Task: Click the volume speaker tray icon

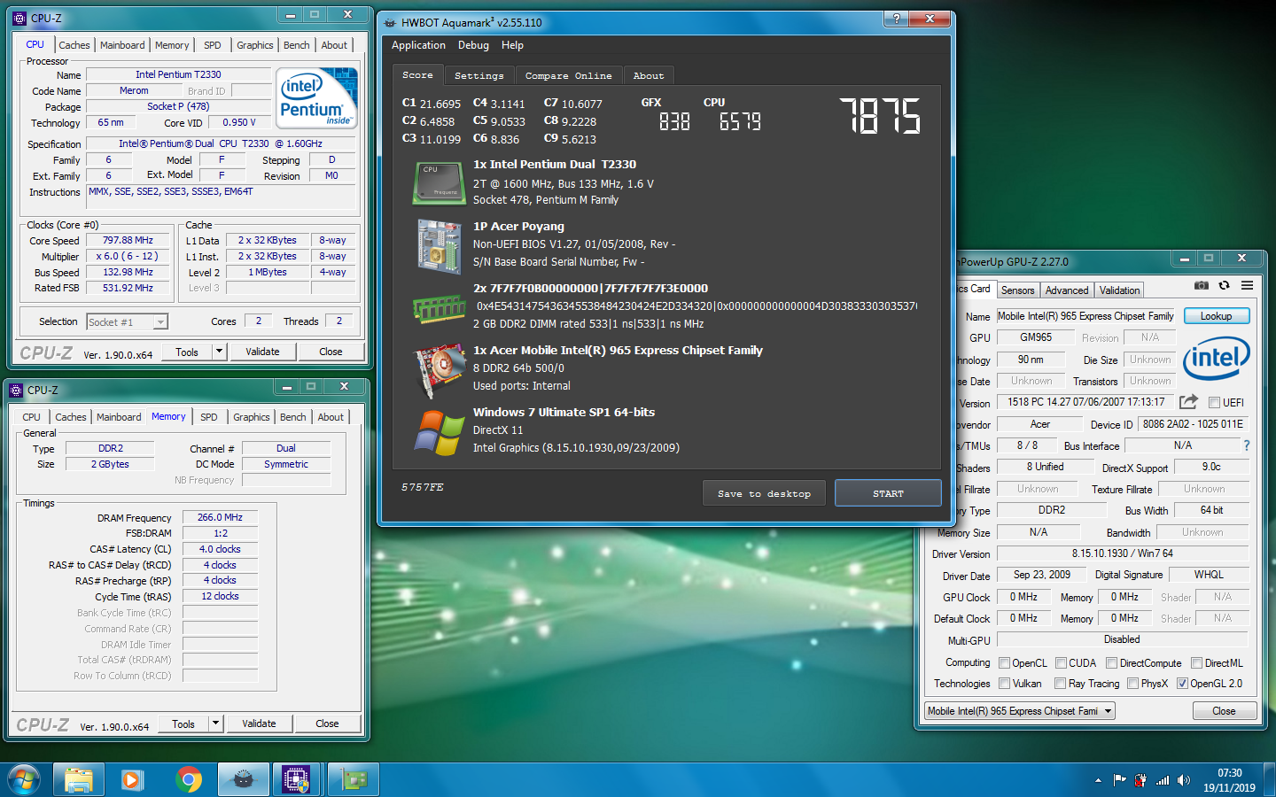Action: (1184, 780)
